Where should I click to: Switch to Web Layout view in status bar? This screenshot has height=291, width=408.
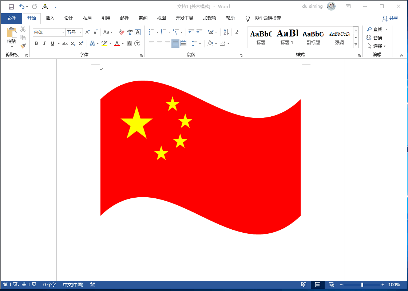pyautogui.click(x=332, y=284)
